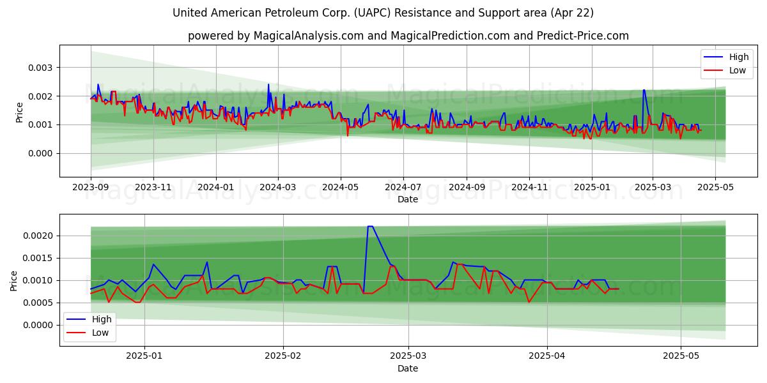Click the 'Date' axis label under bottom chart

pyautogui.click(x=408, y=368)
